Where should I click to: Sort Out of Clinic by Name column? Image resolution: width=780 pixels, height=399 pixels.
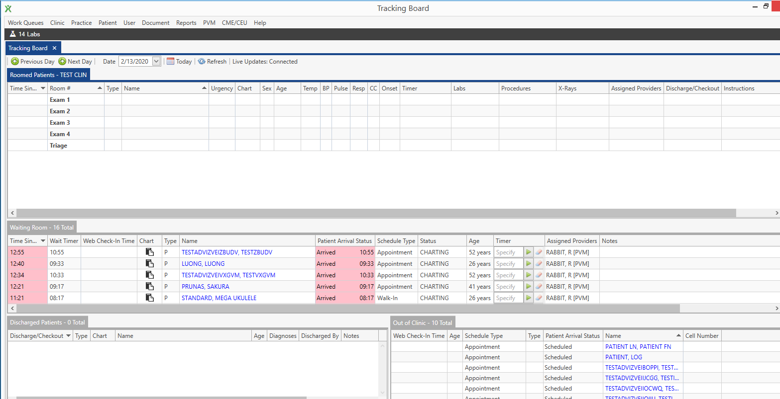(x=643, y=336)
